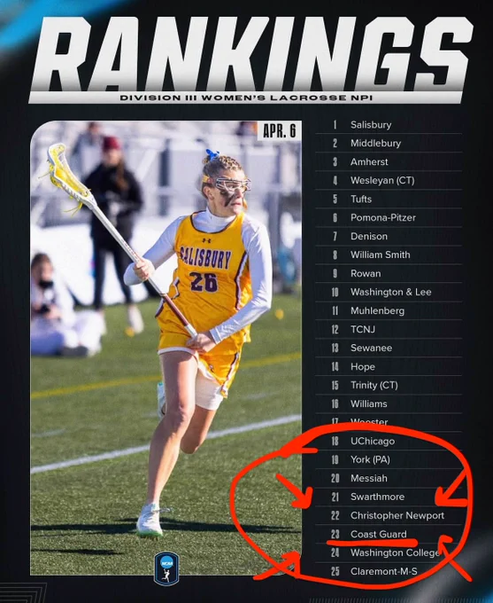Select Muhlenberg ranking row
Image resolution: width=493 pixels, height=603 pixels.
point(389,310)
